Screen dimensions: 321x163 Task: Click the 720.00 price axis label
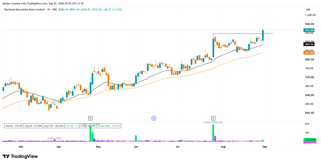point(309,77)
